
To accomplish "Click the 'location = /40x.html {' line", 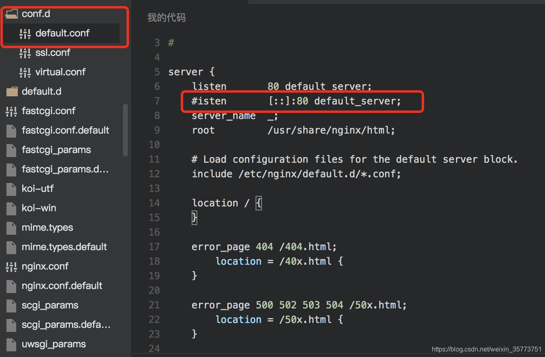I will [279, 261].
